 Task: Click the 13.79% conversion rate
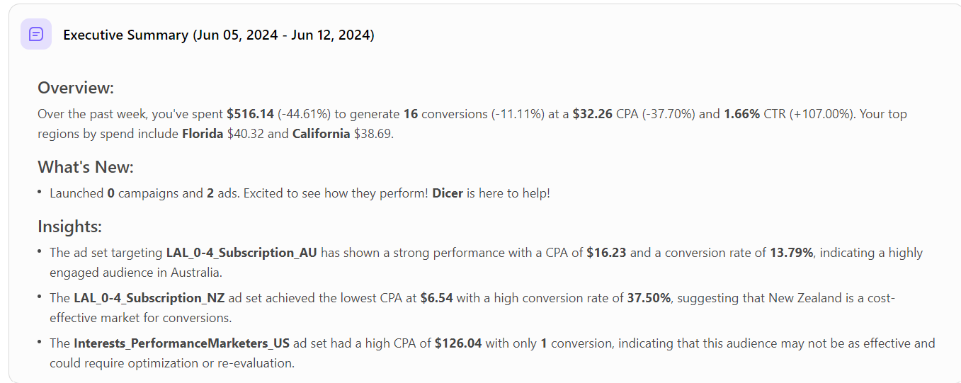(791, 253)
